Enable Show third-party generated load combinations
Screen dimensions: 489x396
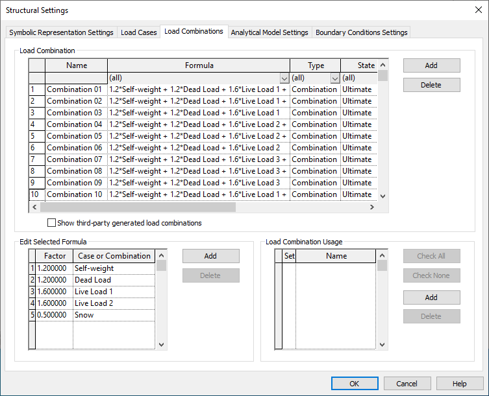[52, 223]
